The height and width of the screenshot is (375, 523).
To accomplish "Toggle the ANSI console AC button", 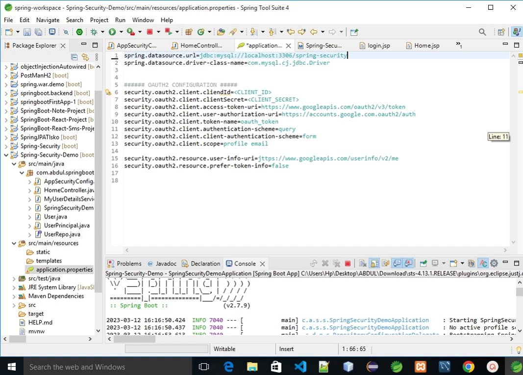I will point(483,264).
